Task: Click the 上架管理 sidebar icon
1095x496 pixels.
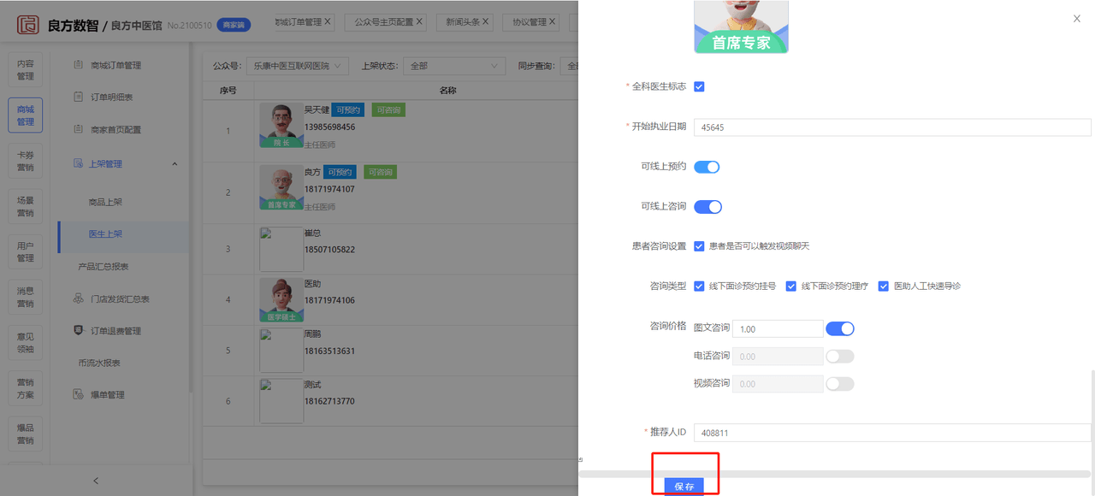Action: (78, 163)
